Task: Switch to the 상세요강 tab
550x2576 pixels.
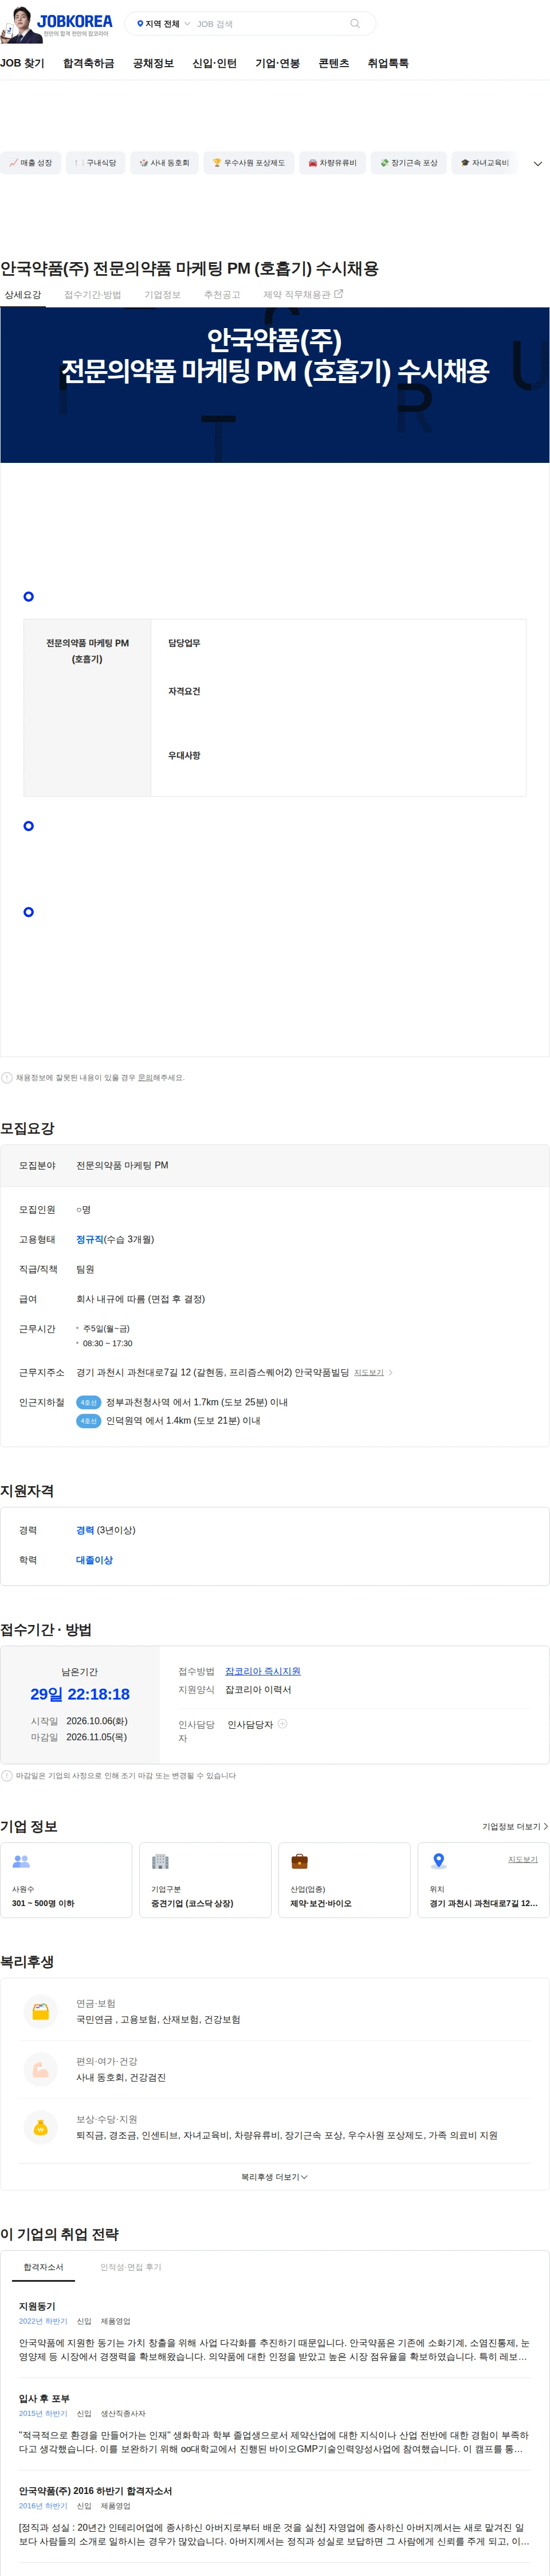Action: (x=23, y=295)
